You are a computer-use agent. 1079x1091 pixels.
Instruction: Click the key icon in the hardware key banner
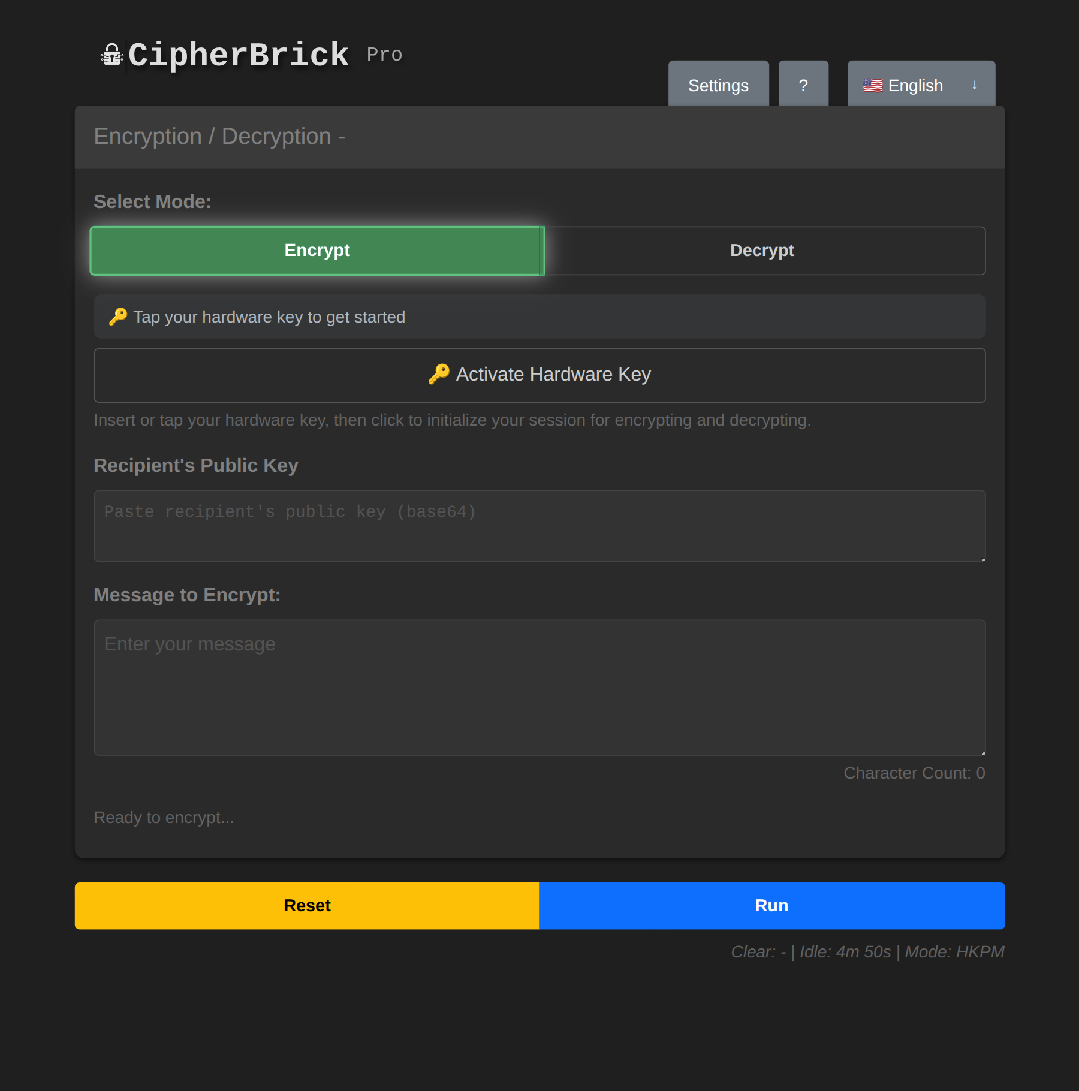(x=117, y=316)
